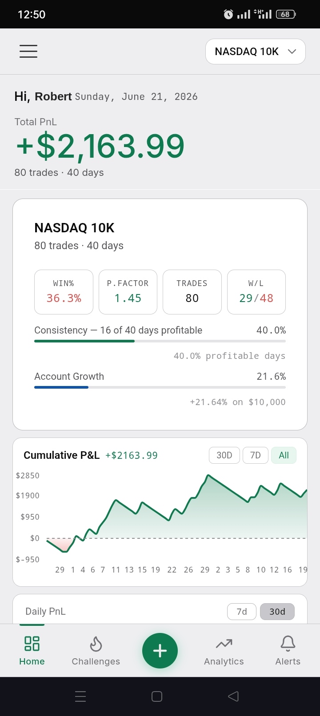
Task: Tap the Consistency 40.0% value
Action: click(x=271, y=330)
